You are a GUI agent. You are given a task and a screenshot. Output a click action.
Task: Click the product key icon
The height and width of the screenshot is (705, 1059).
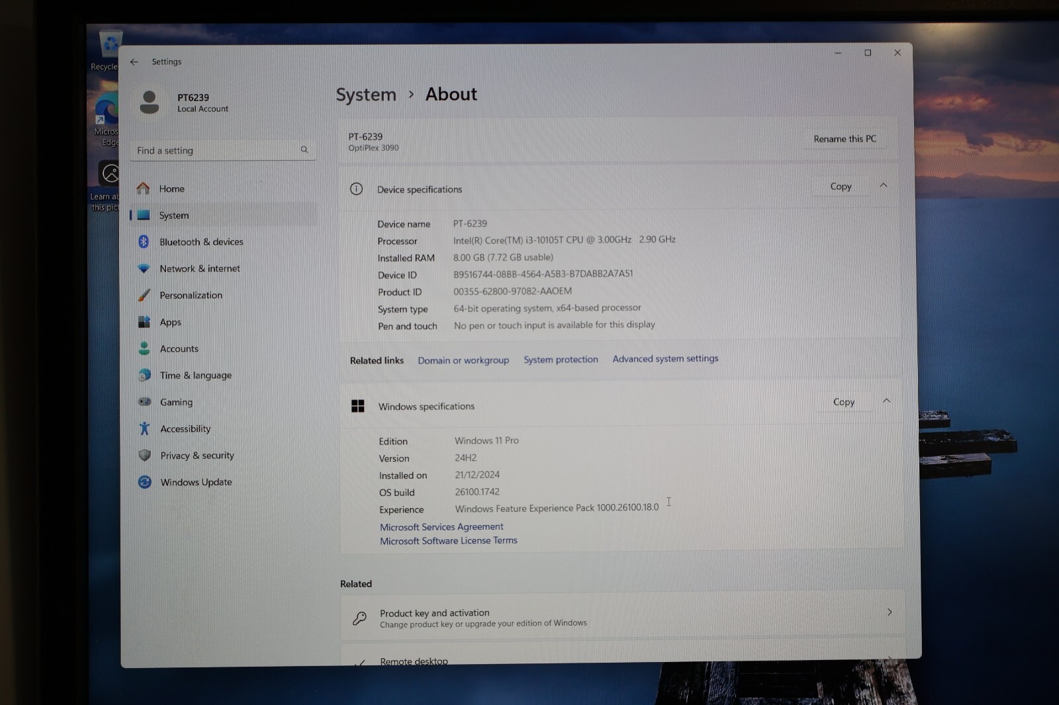click(359, 618)
